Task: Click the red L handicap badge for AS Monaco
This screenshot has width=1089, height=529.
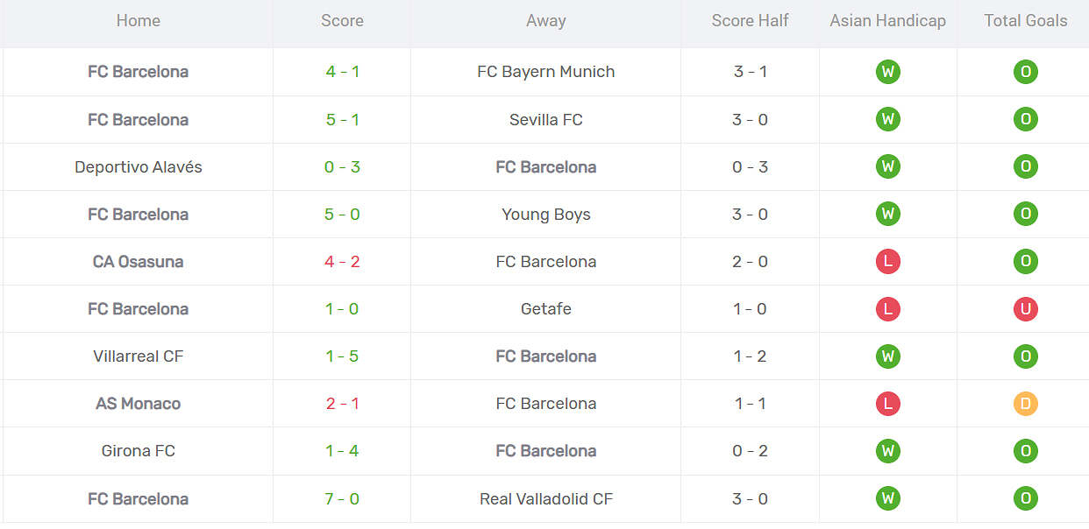Action: pos(887,404)
